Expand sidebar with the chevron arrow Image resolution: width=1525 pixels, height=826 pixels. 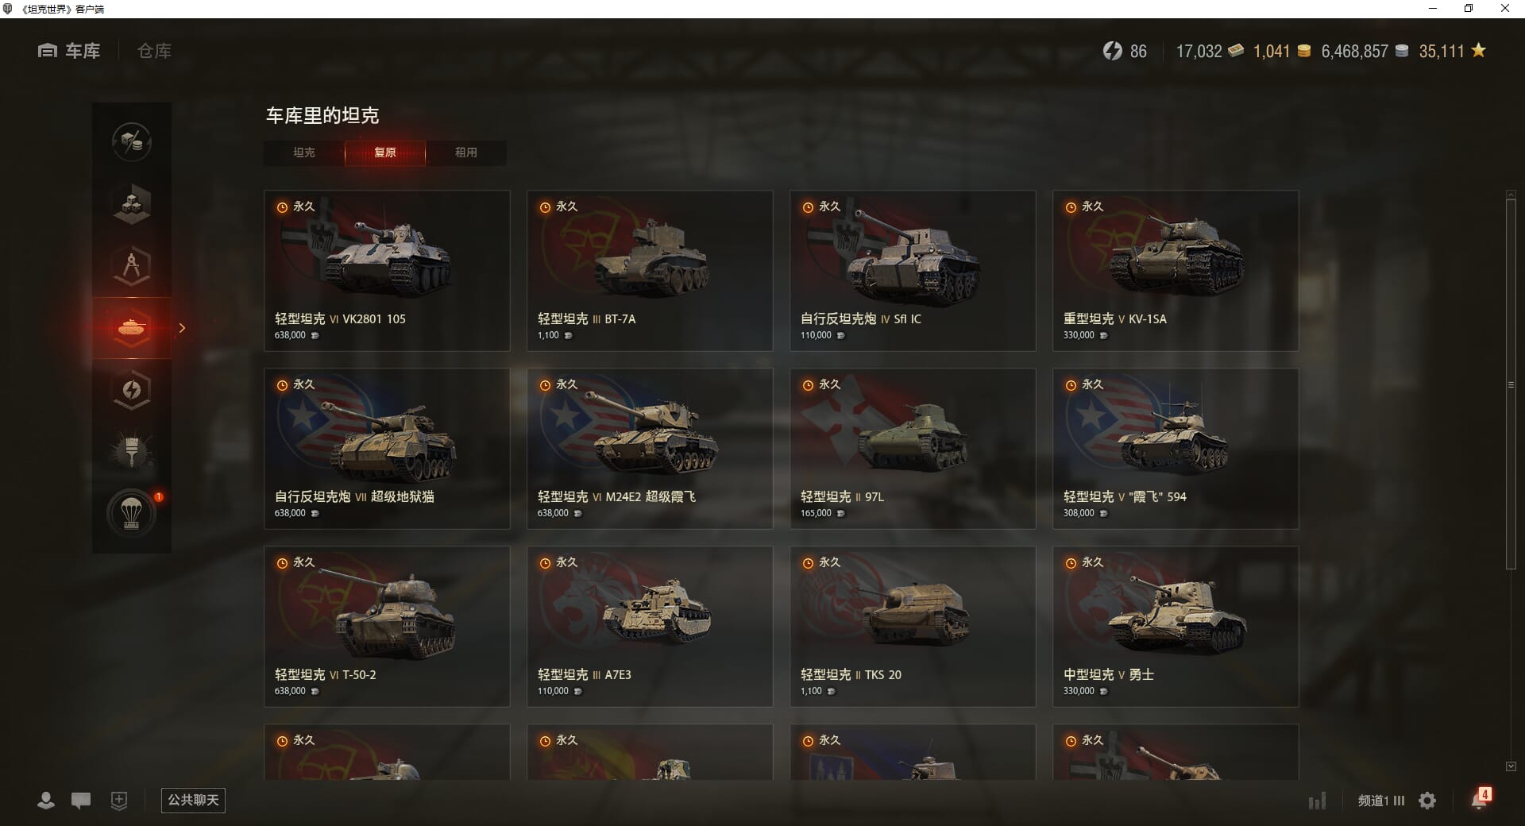click(182, 328)
